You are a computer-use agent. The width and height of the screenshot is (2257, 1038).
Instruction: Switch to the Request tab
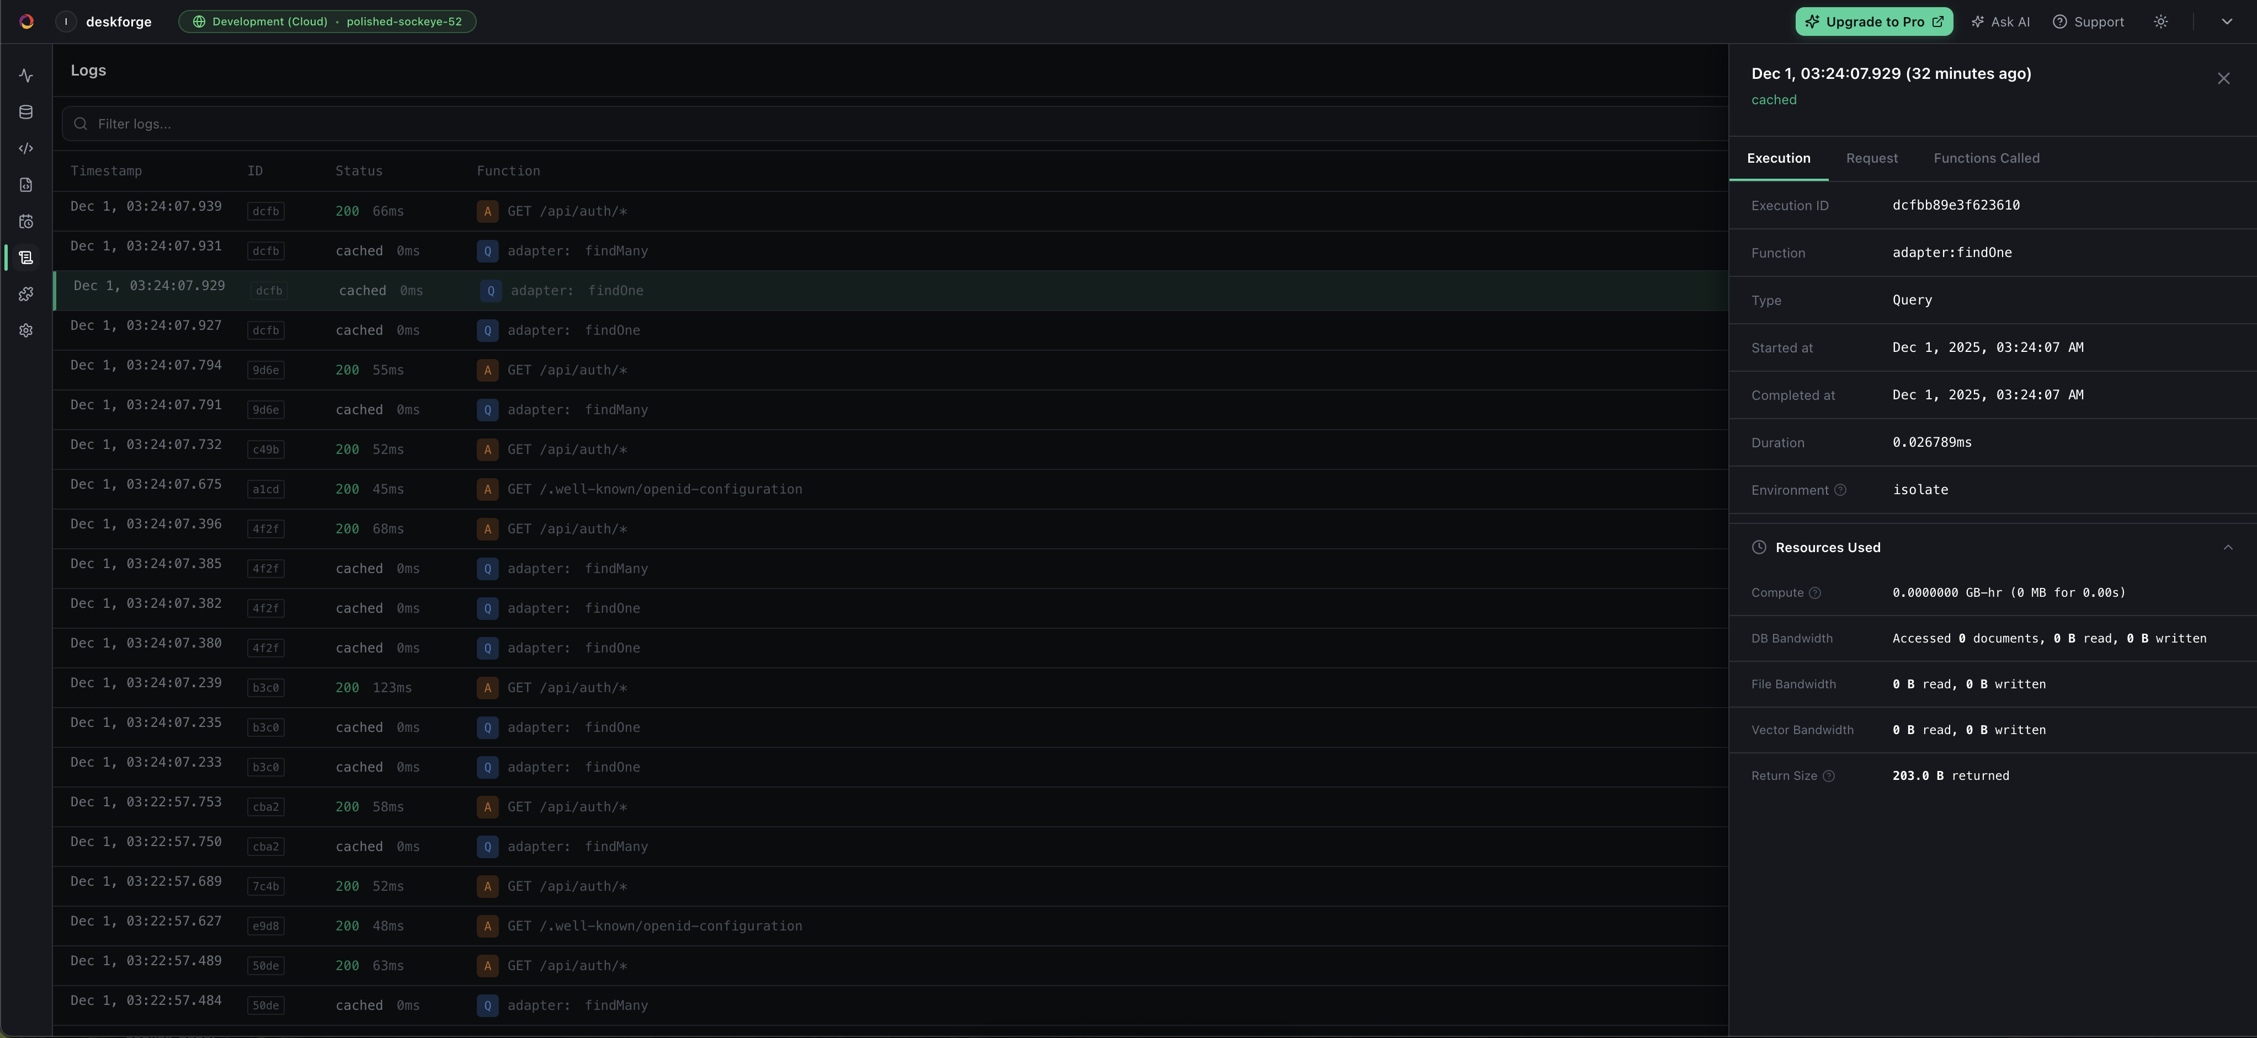tap(1871, 158)
